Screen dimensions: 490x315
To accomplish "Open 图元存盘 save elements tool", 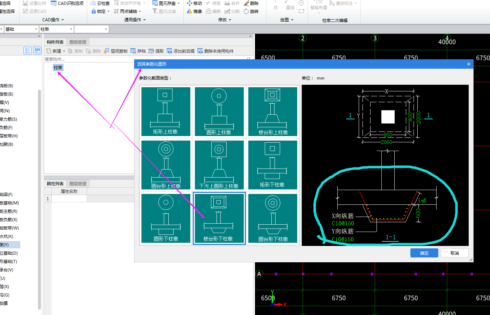I will pyautogui.click(x=164, y=3).
